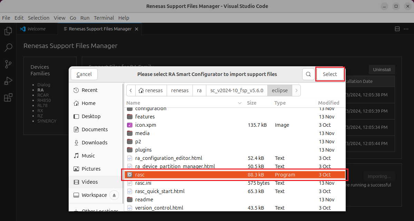414x221 pixels.
Task: Sort files by Name column
Action: (x=185, y=103)
